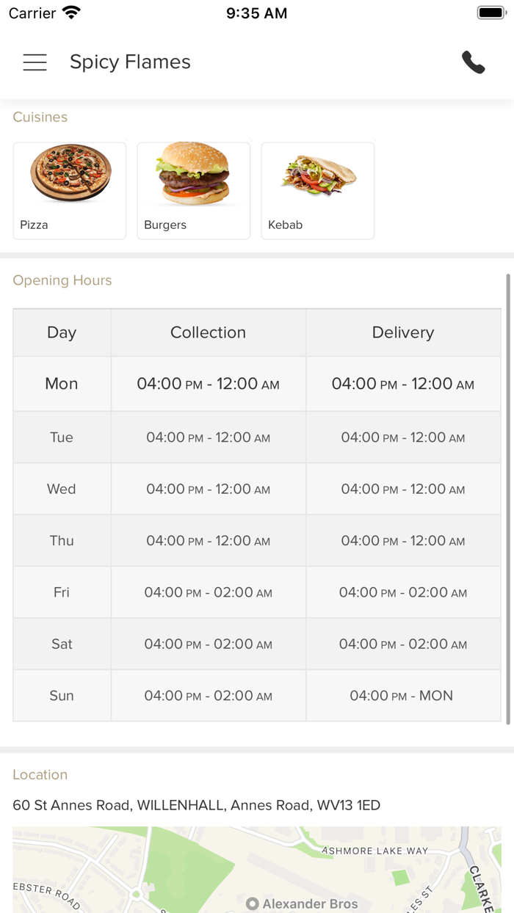Tap the phone call icon

tap(474, 62)
